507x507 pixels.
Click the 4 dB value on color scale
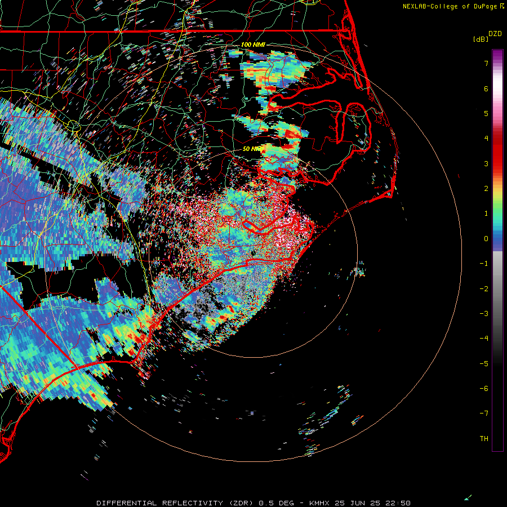(486, 139)
